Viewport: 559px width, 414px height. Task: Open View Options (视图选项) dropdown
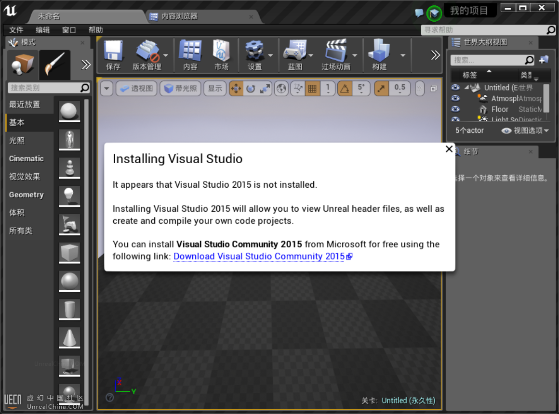tap(525, 131)
